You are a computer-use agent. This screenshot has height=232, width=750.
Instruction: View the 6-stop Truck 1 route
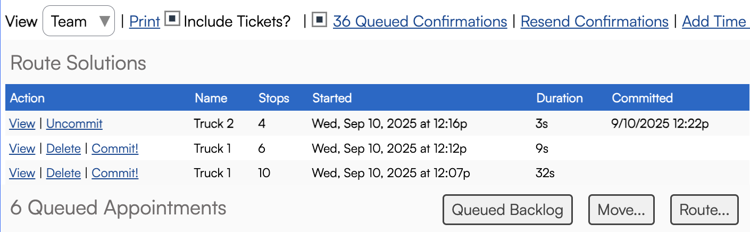[22, 148]
